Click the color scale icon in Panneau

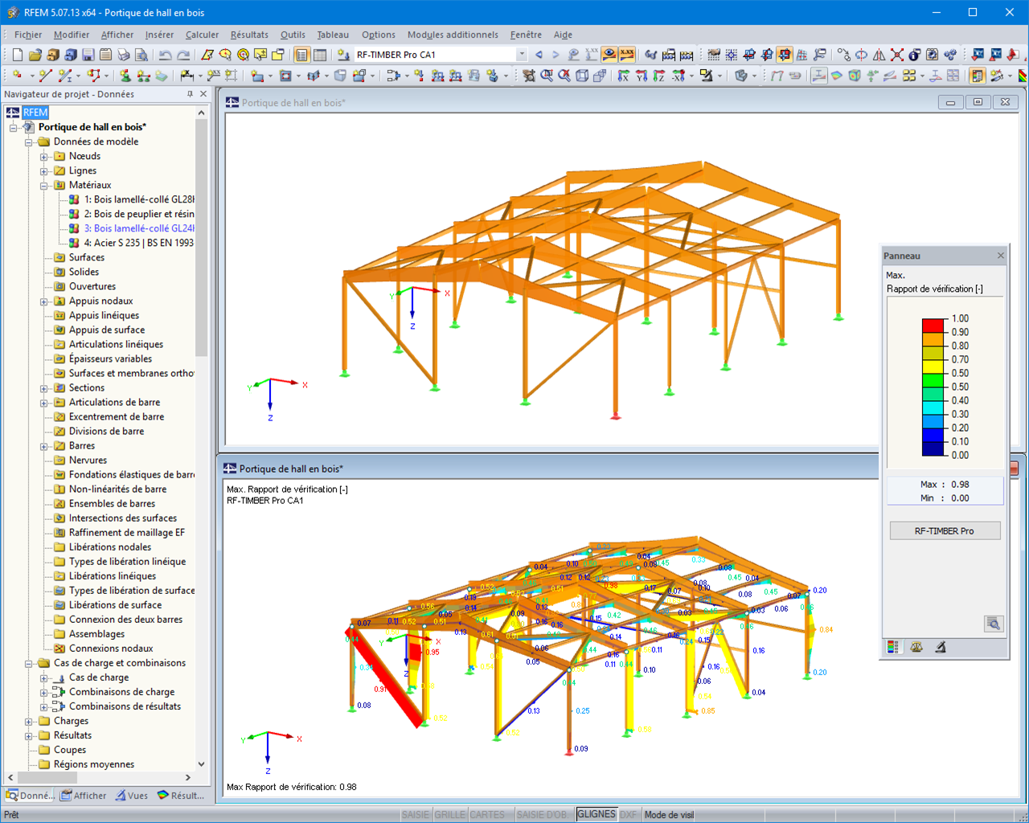point(892,647)
